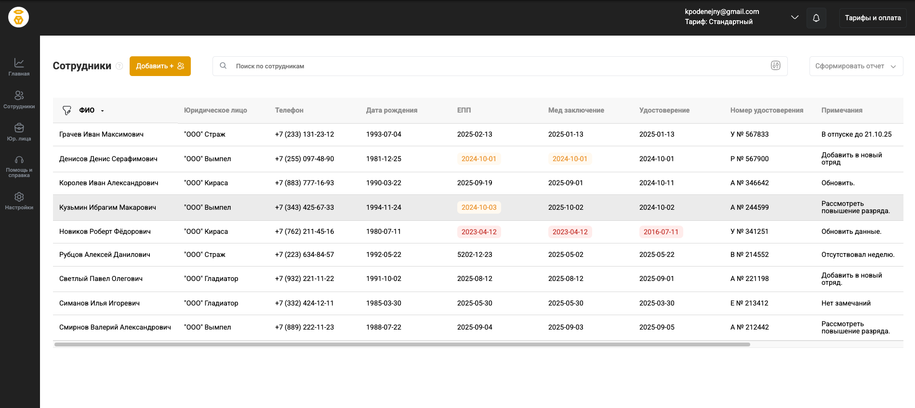
Task: Open Юр. лица section in sidebar
Action: point(19,132)
